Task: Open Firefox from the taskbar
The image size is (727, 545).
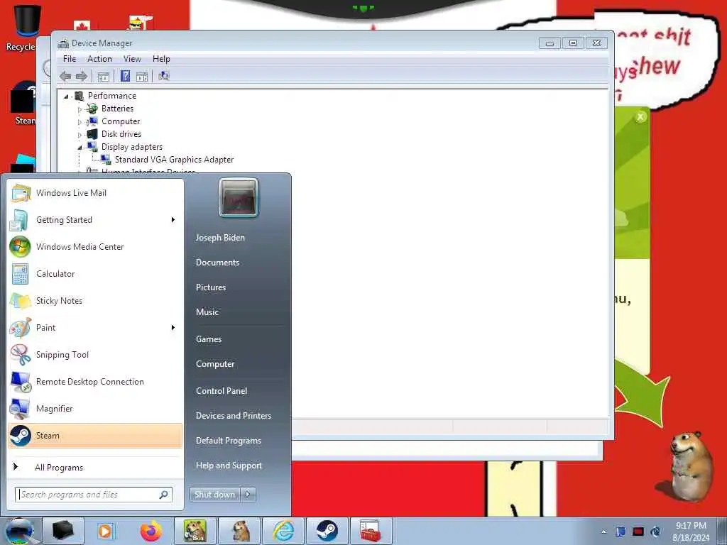Action: tap(151, 531)
